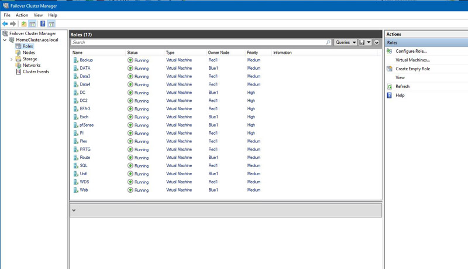The height and width of the screenshot is (269, 468).
Task: Click View in the Actions pane
Action: 400,78
